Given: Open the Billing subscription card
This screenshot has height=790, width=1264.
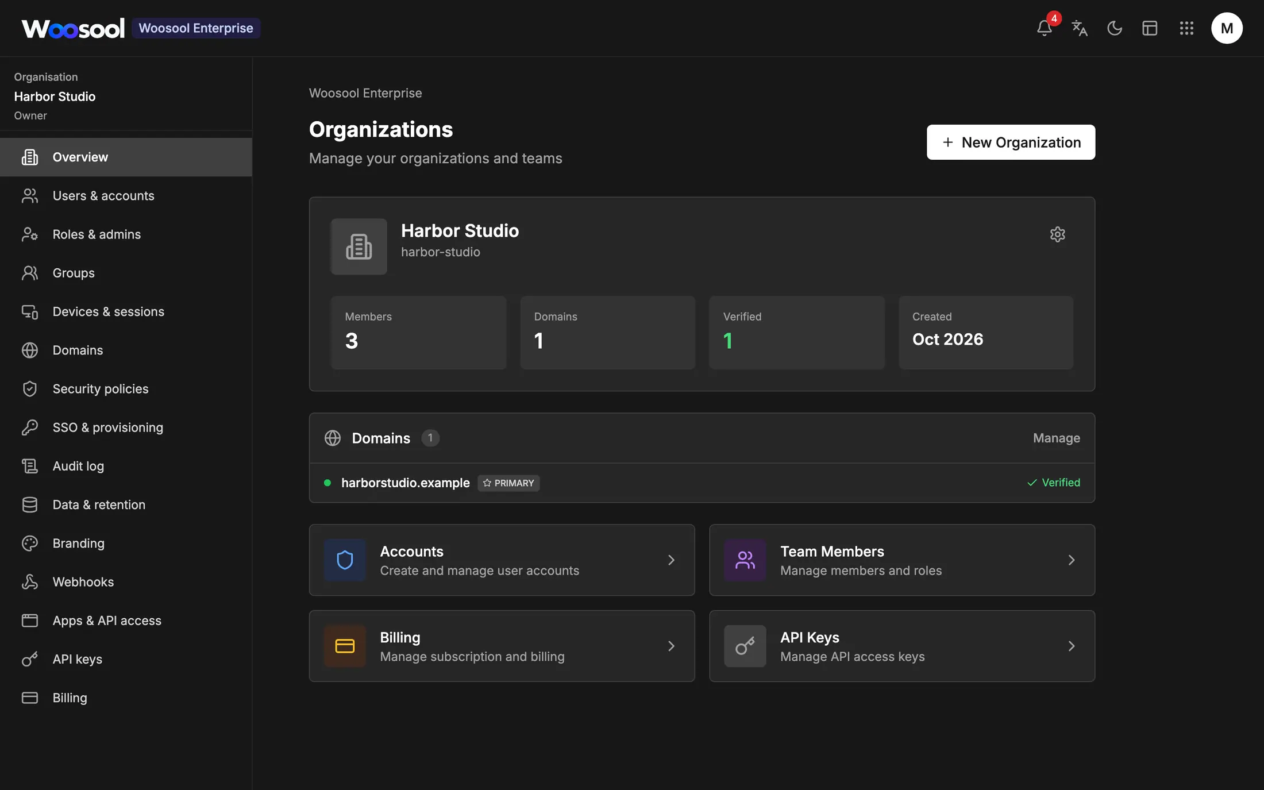Looking at the screenshot, I should tap(502, 646).
